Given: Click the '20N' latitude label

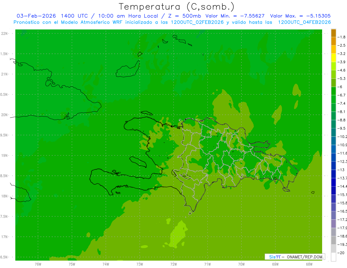Looking at the screenshot, I should pyautogui.click(x=5, y=115).
